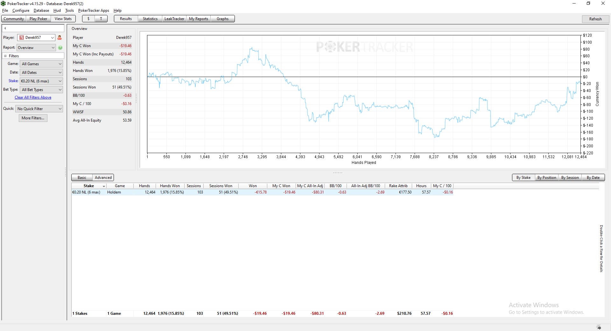Collapse the Filters section
611x331 pixels.
pyautogui.click(x=5, y=56)
